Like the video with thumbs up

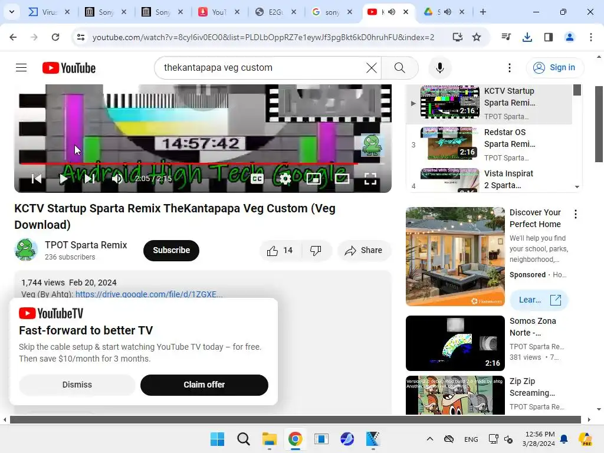[x=280, y=251]
